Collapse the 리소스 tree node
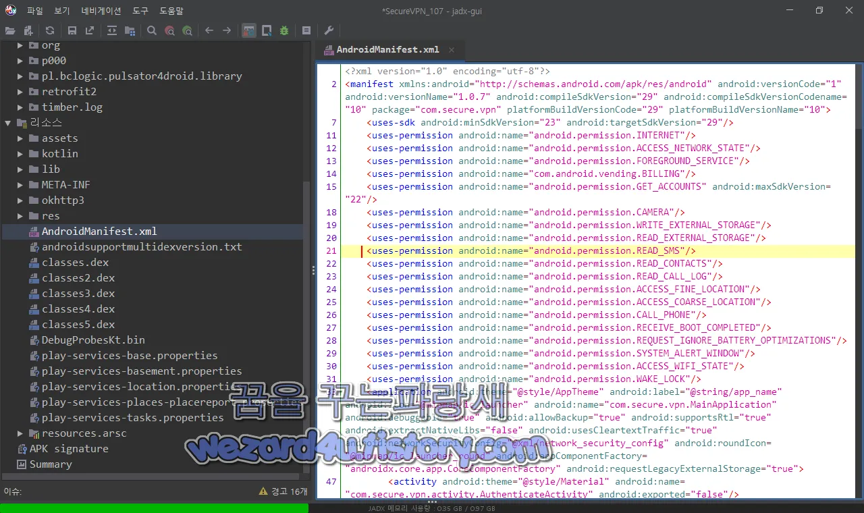Screen dimensions: 864x513 [7, 122]
